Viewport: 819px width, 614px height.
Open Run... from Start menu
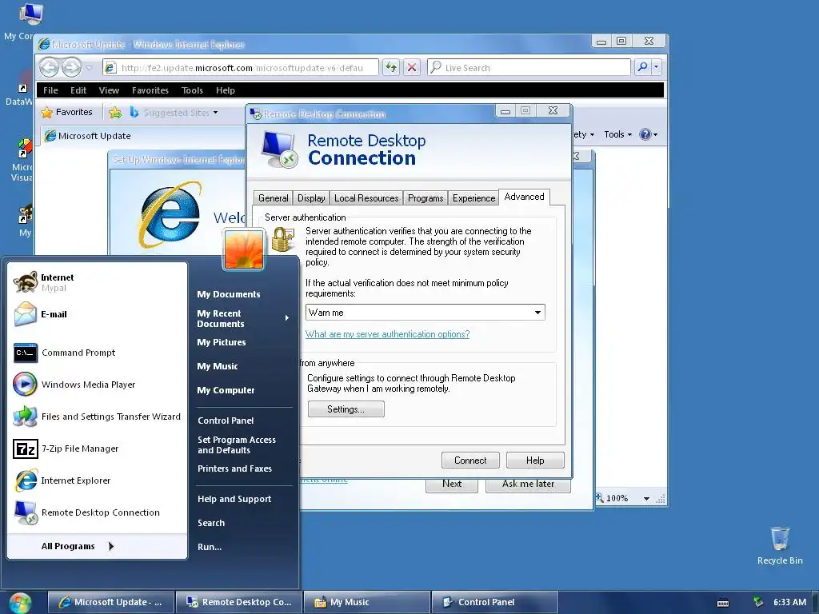[210, 547]
